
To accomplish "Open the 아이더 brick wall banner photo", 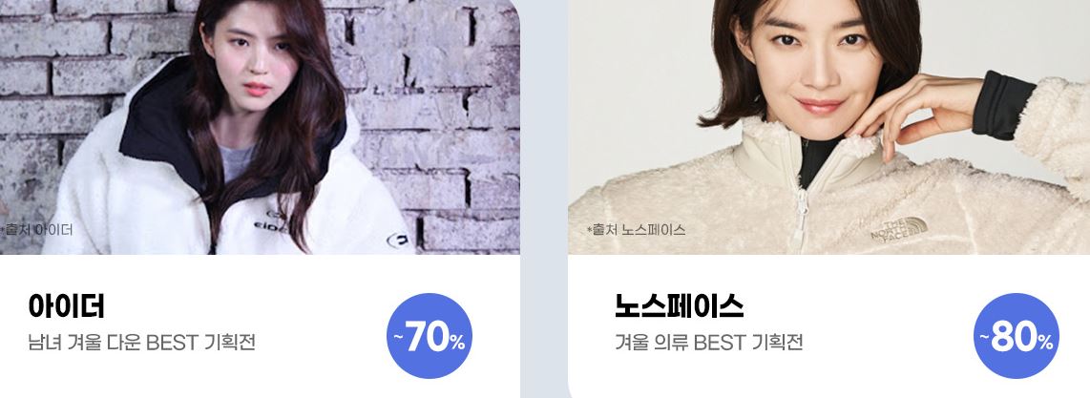I will tap(260, 127).
